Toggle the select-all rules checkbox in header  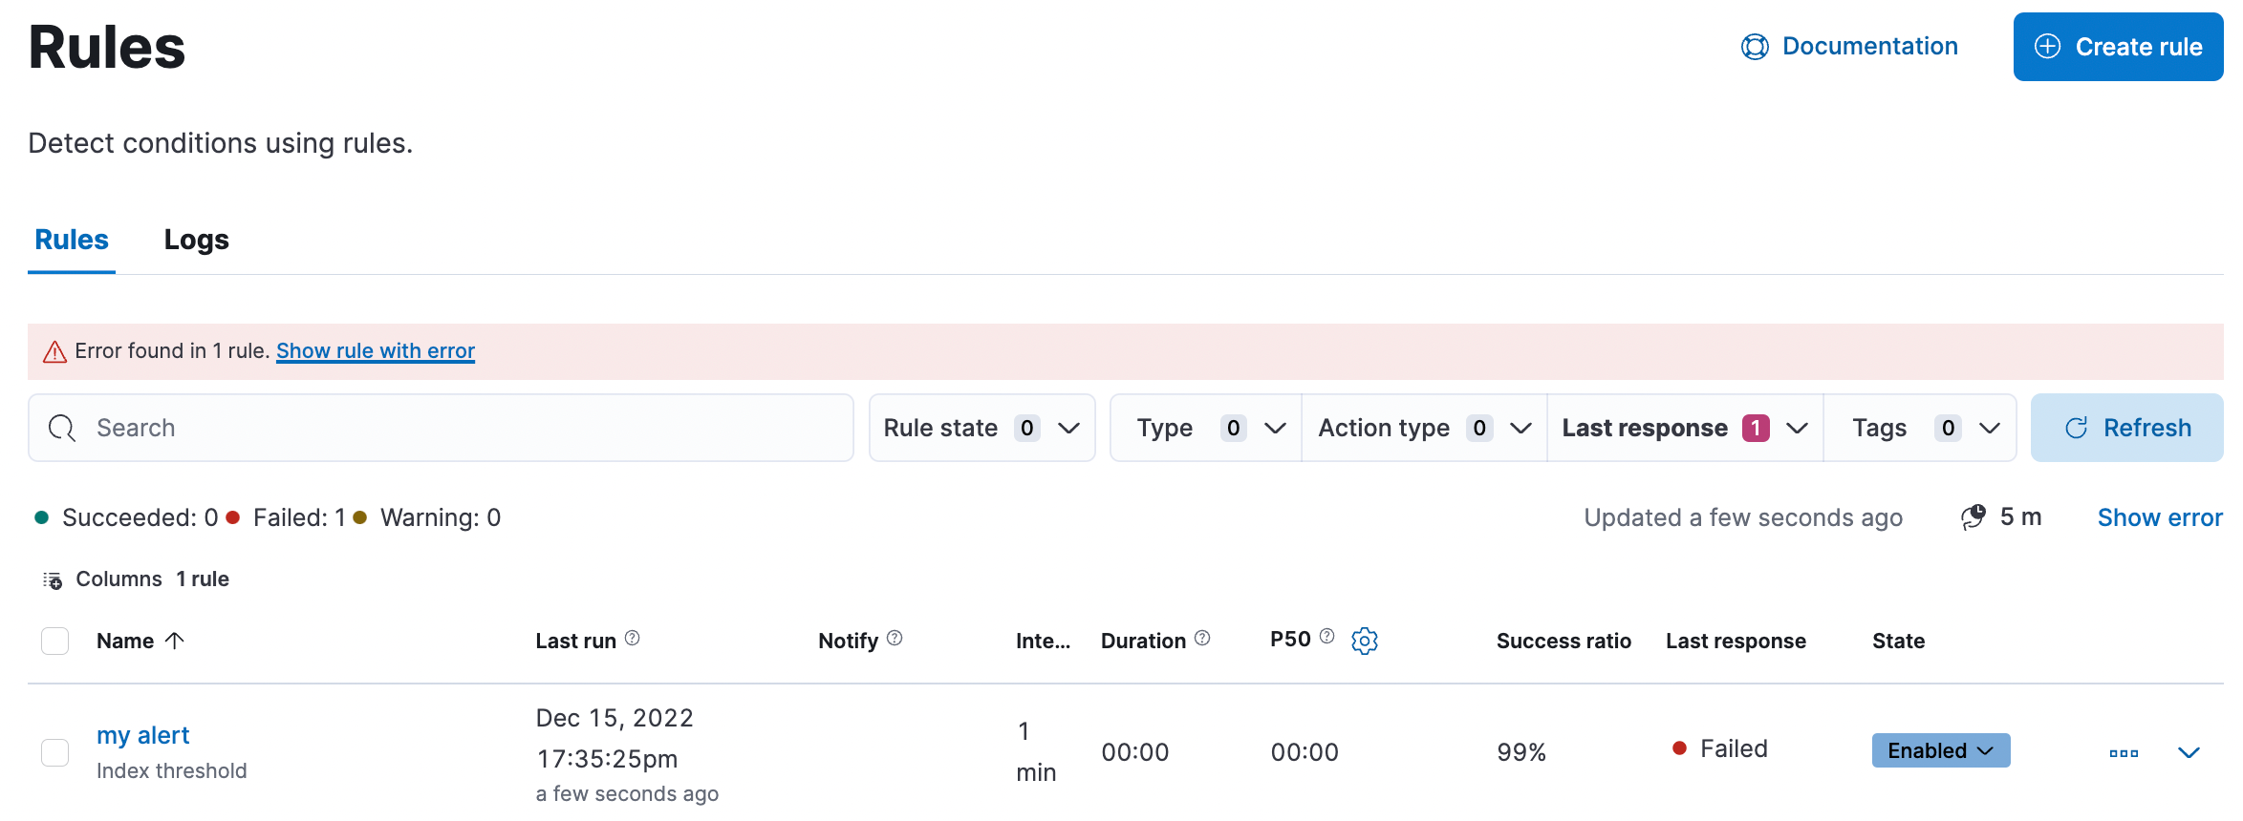point(55,642)
